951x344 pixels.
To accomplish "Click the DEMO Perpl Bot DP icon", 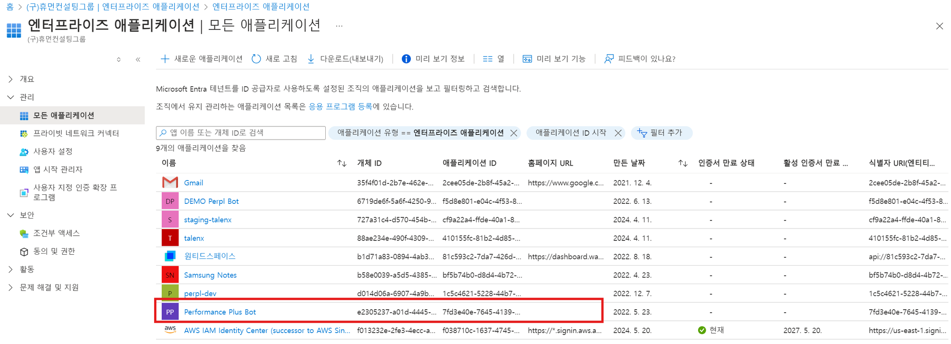I will pos(170,201).
